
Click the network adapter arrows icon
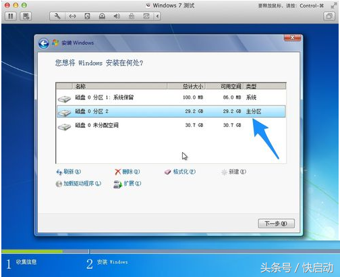[72, 16]
